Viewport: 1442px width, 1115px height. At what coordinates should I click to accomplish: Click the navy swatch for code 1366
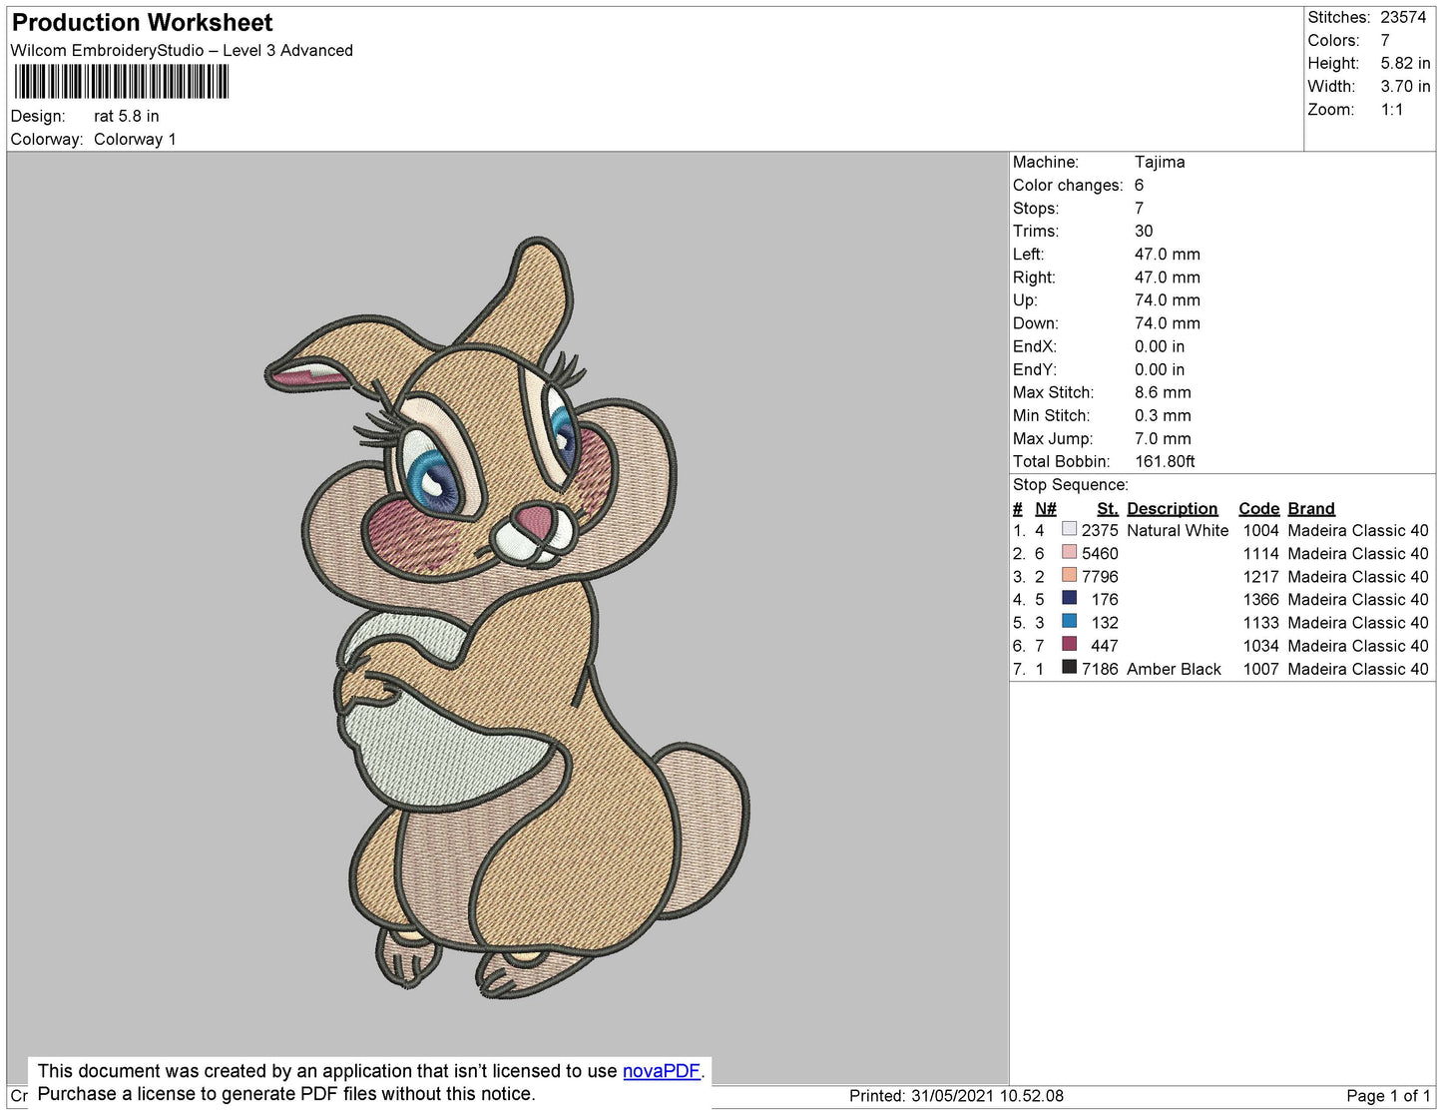pos(1070,598)
